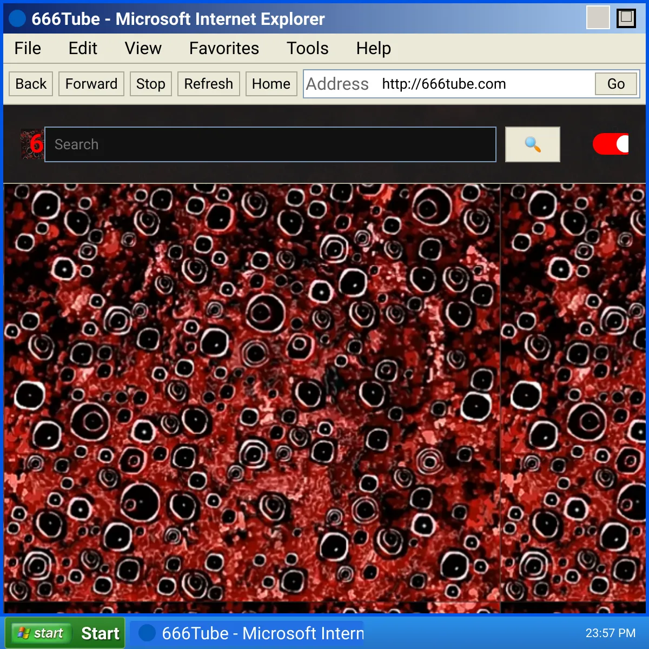Image resolution: width=649 pixels, height=649 pixels.
Task: Click the taskbar Start label
Action: pyautogui.click(x=100, y=633)
